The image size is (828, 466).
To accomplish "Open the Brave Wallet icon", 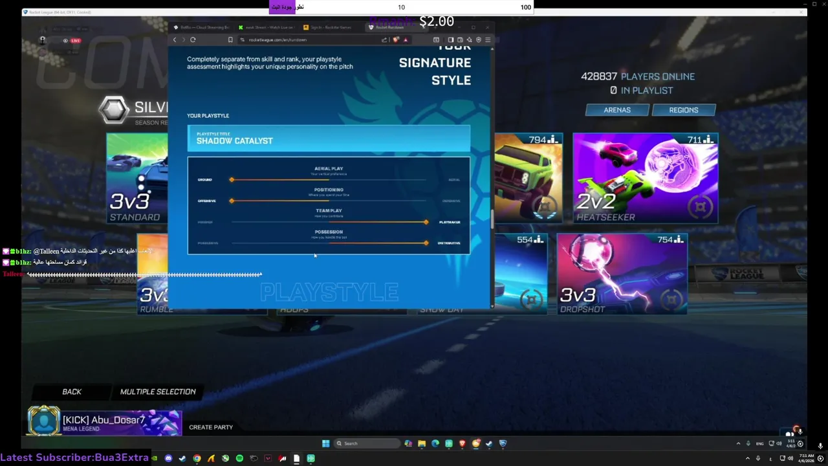I will click(x=460, y=39).
